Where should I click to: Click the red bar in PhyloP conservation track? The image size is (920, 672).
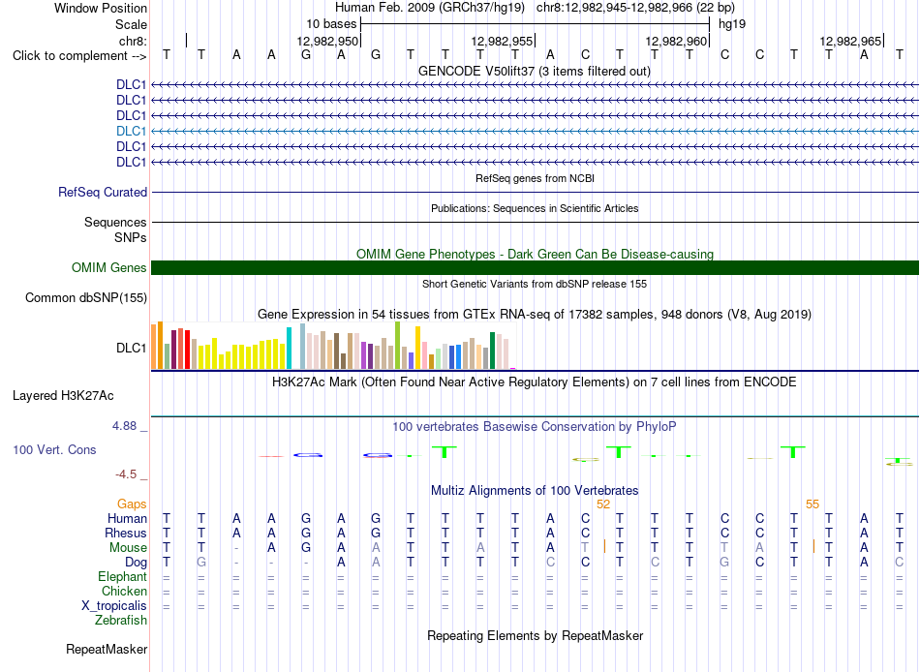(x=271, y=456)
